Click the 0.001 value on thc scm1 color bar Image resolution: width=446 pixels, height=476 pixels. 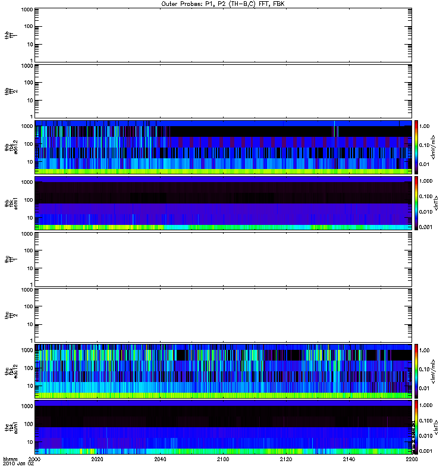click(426, 451)
